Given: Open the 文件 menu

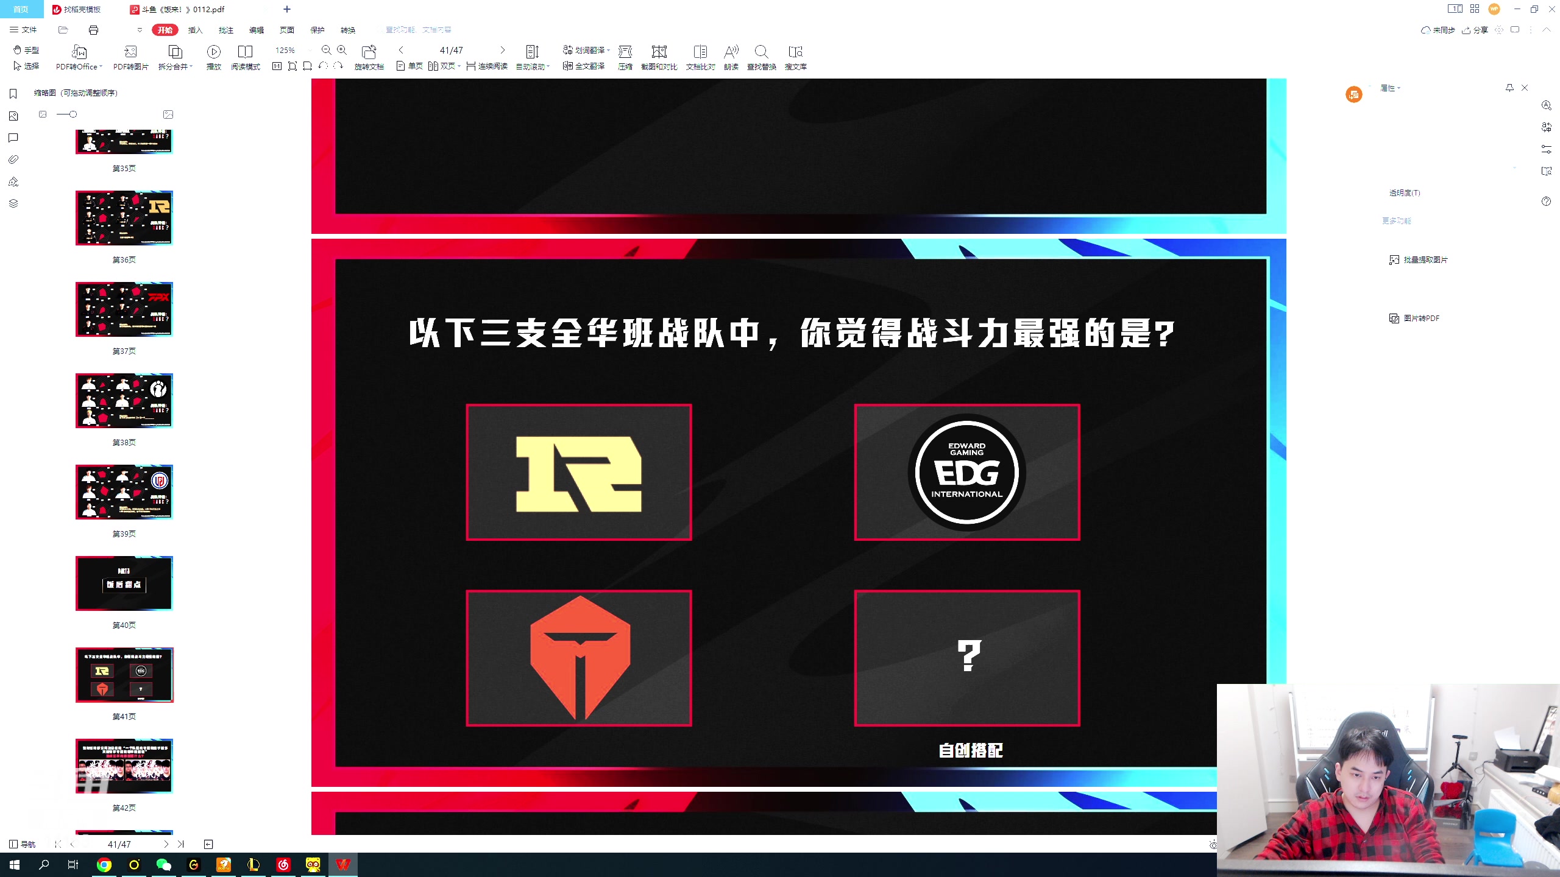Looking at the screenshot, I should point(28,30).
